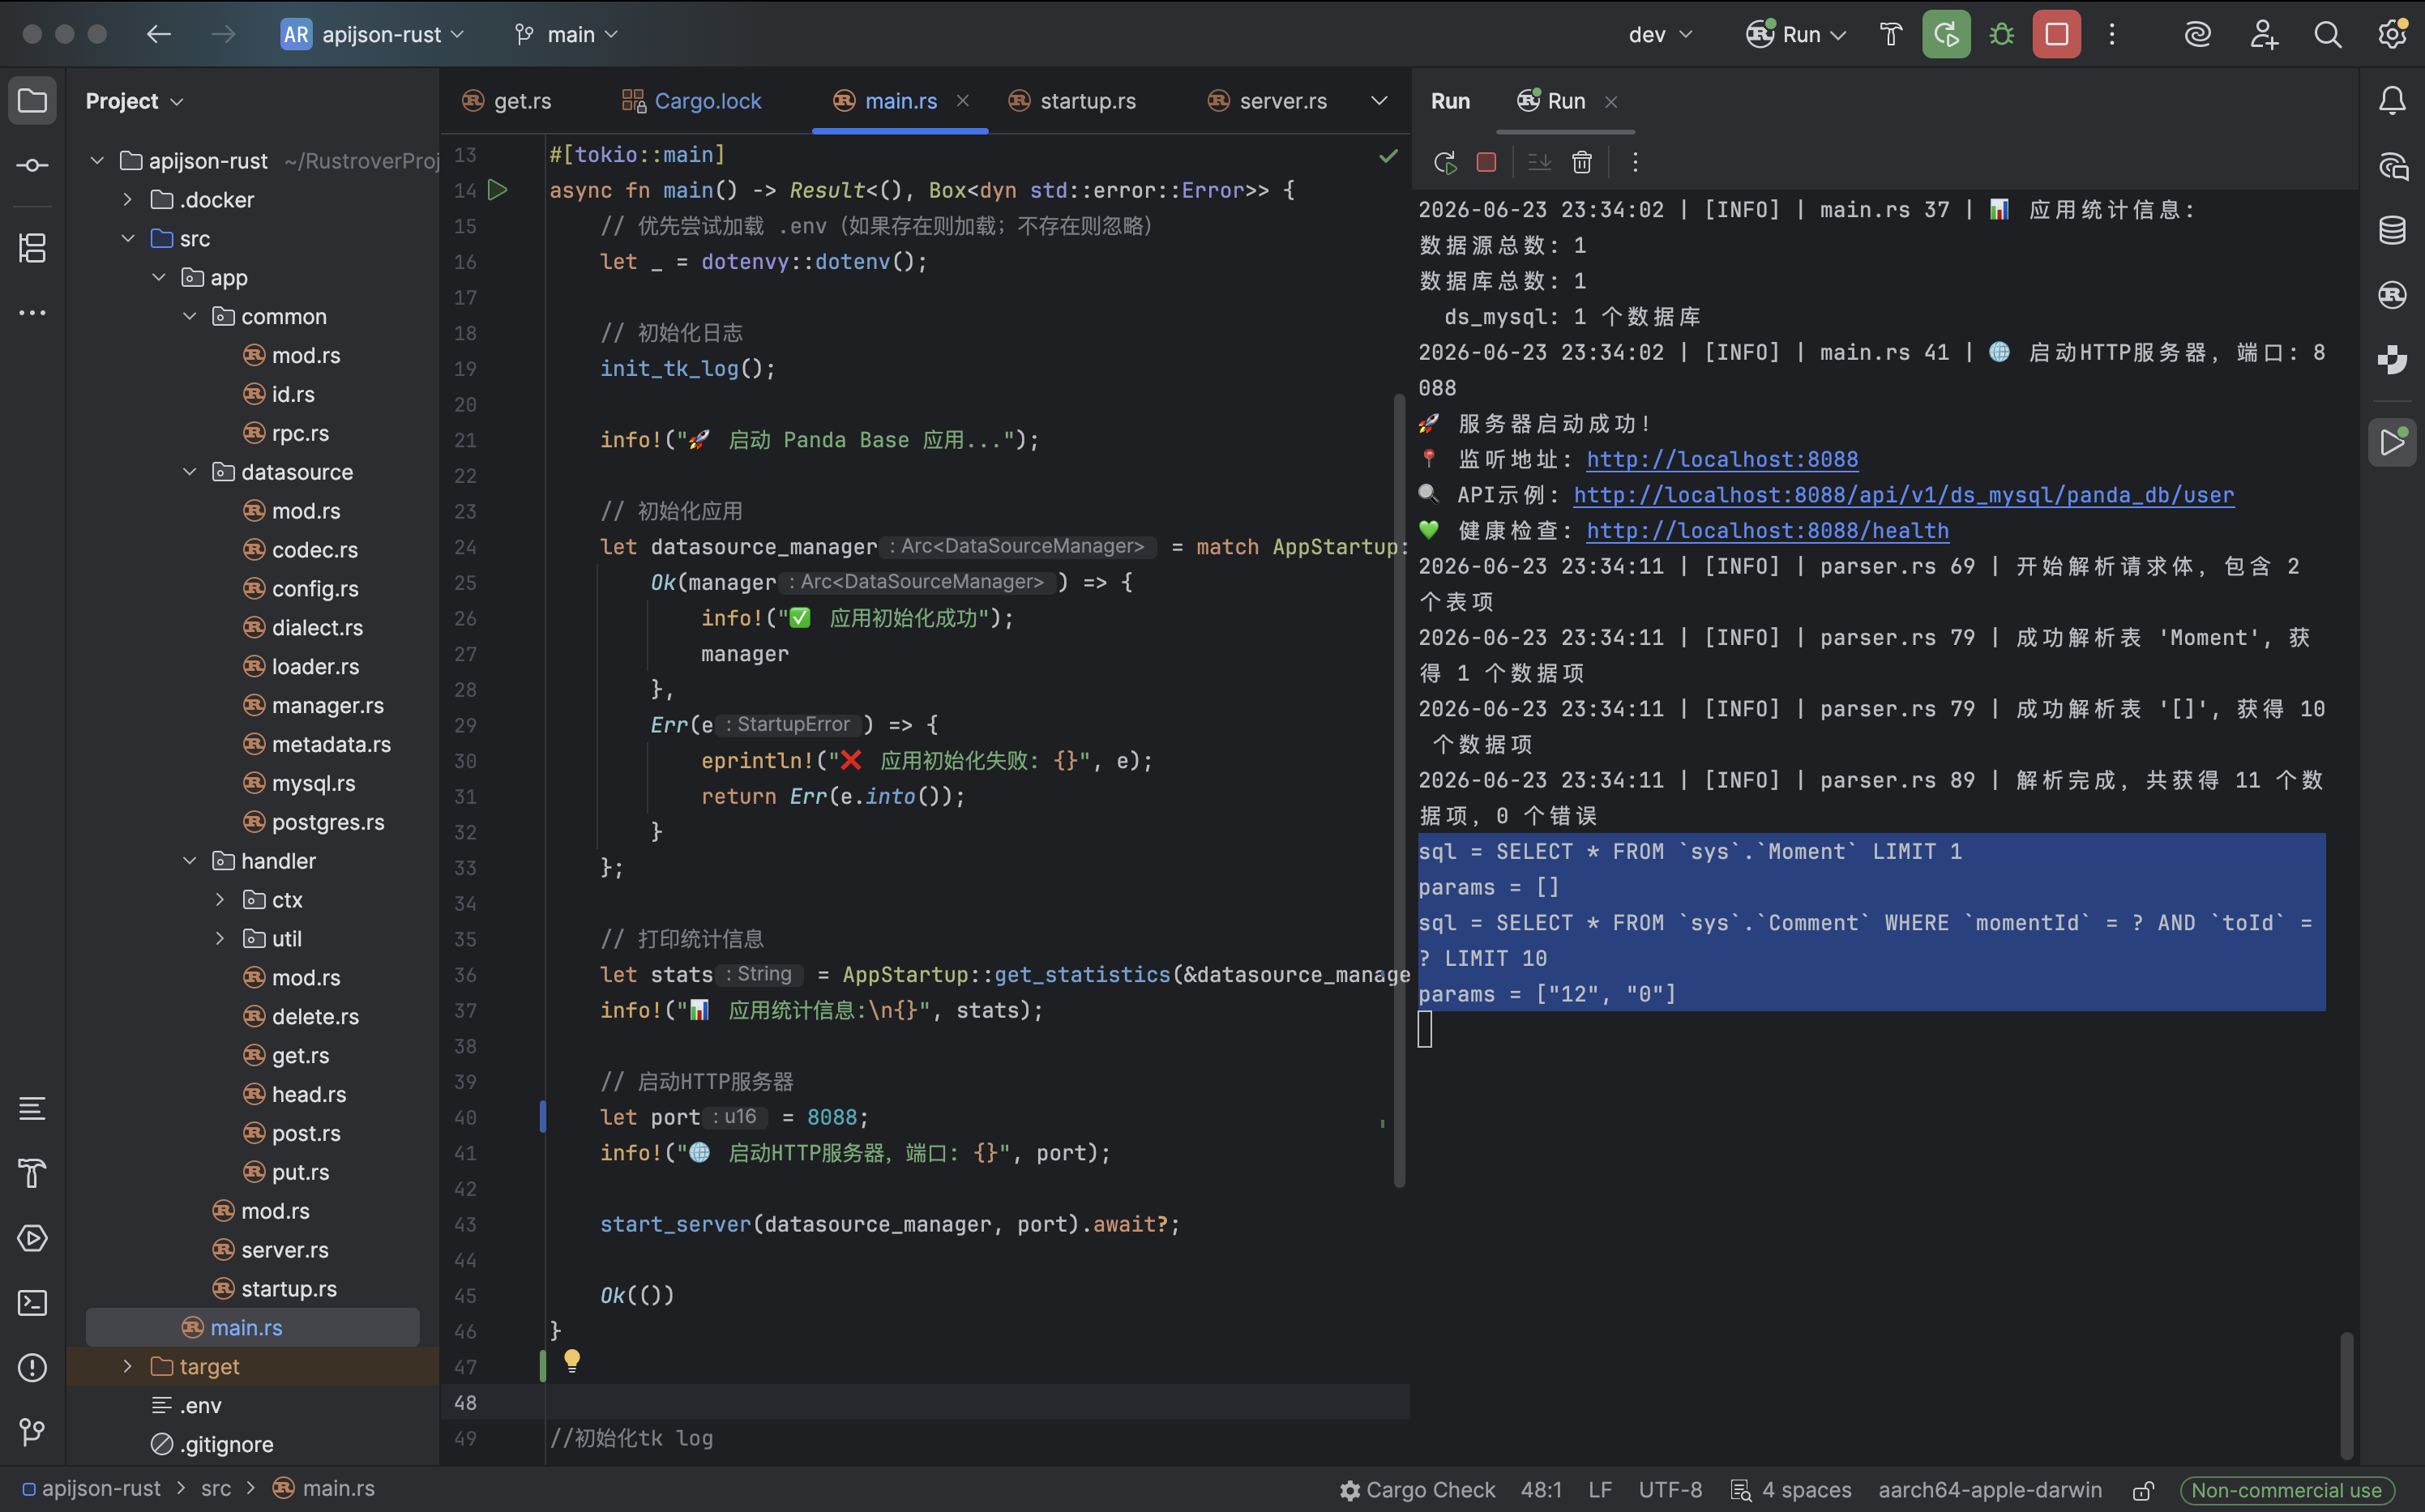
Task: Toggle the read-only lock in status bar
Action: tap(2142, 1490)
